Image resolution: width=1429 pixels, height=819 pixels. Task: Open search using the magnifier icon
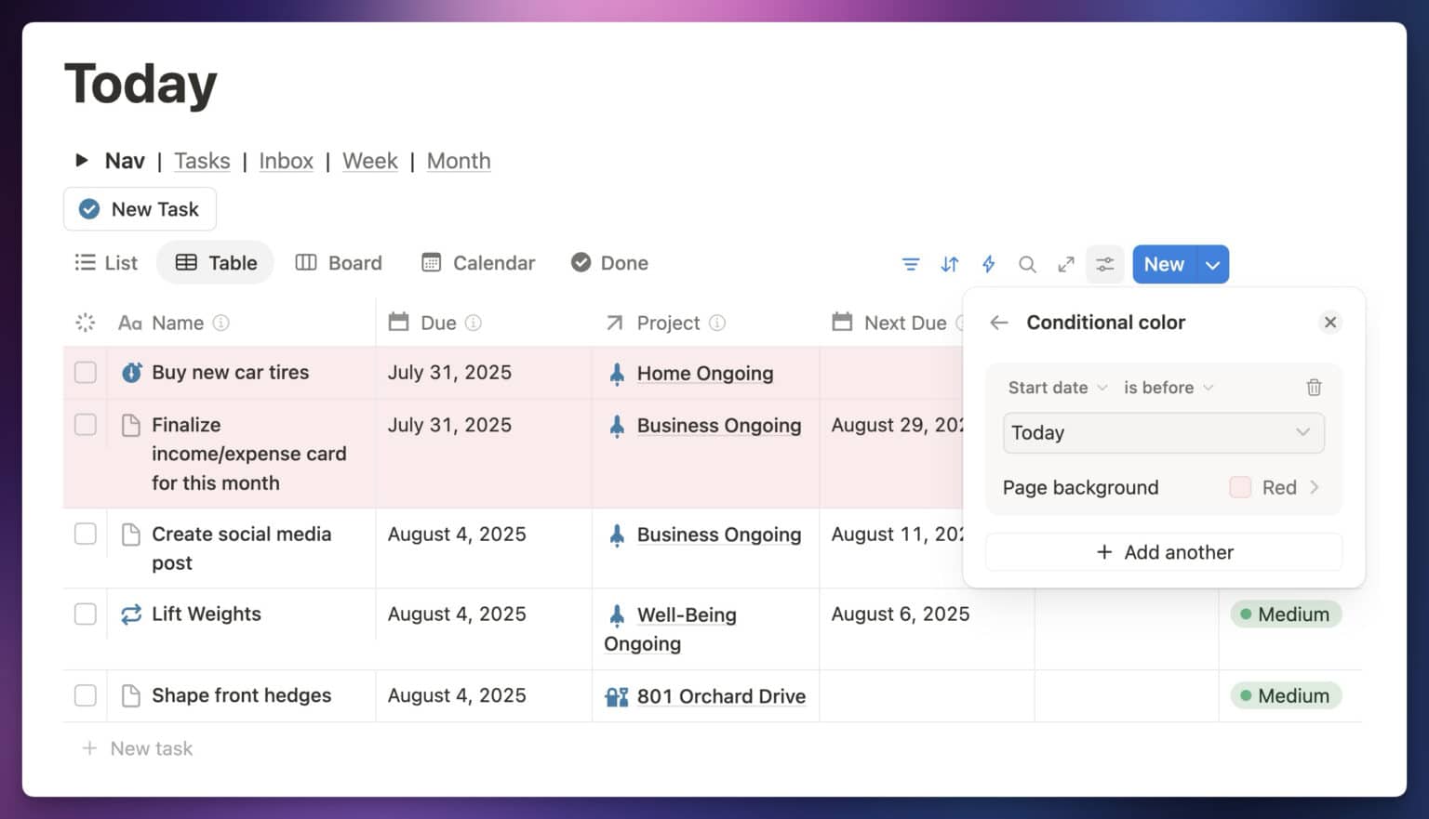[x=1027, y=264]
